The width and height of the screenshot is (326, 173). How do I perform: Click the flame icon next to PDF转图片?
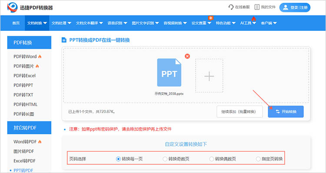37,66
